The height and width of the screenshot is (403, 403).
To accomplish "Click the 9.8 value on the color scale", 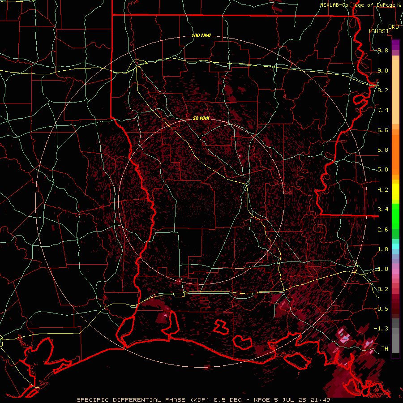I will [383, 50].
